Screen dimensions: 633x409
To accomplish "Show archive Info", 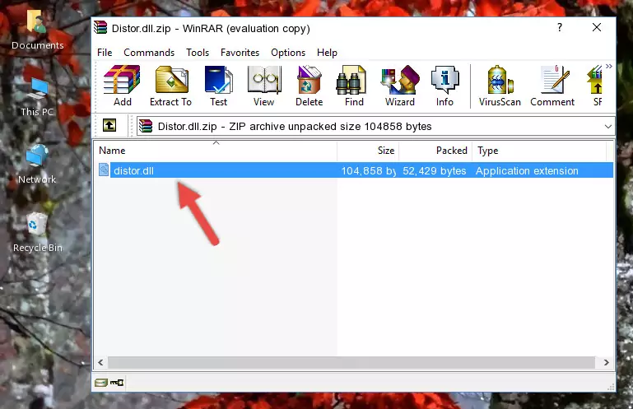I will click(444, 86).
